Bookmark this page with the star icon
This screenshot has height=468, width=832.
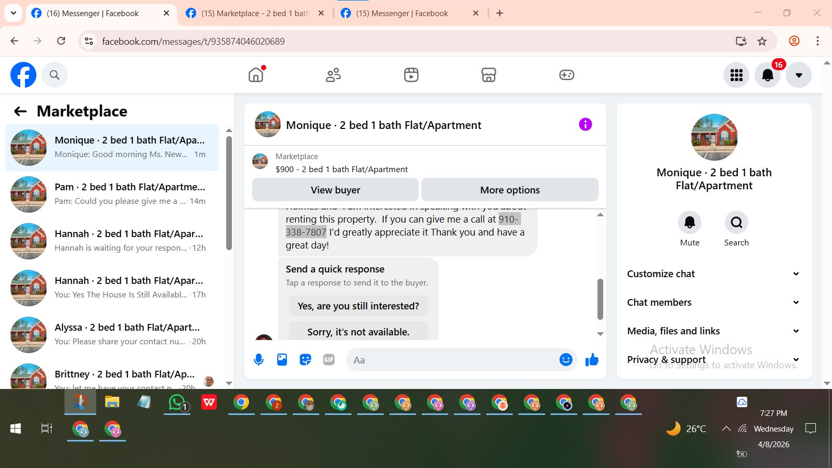pos(762,41)
